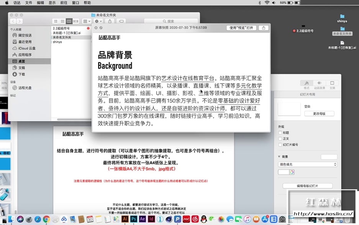Go forward in the Finder window
Image resolution: width=359 pixels, height=225 pixels.
[x=20, y=22]
